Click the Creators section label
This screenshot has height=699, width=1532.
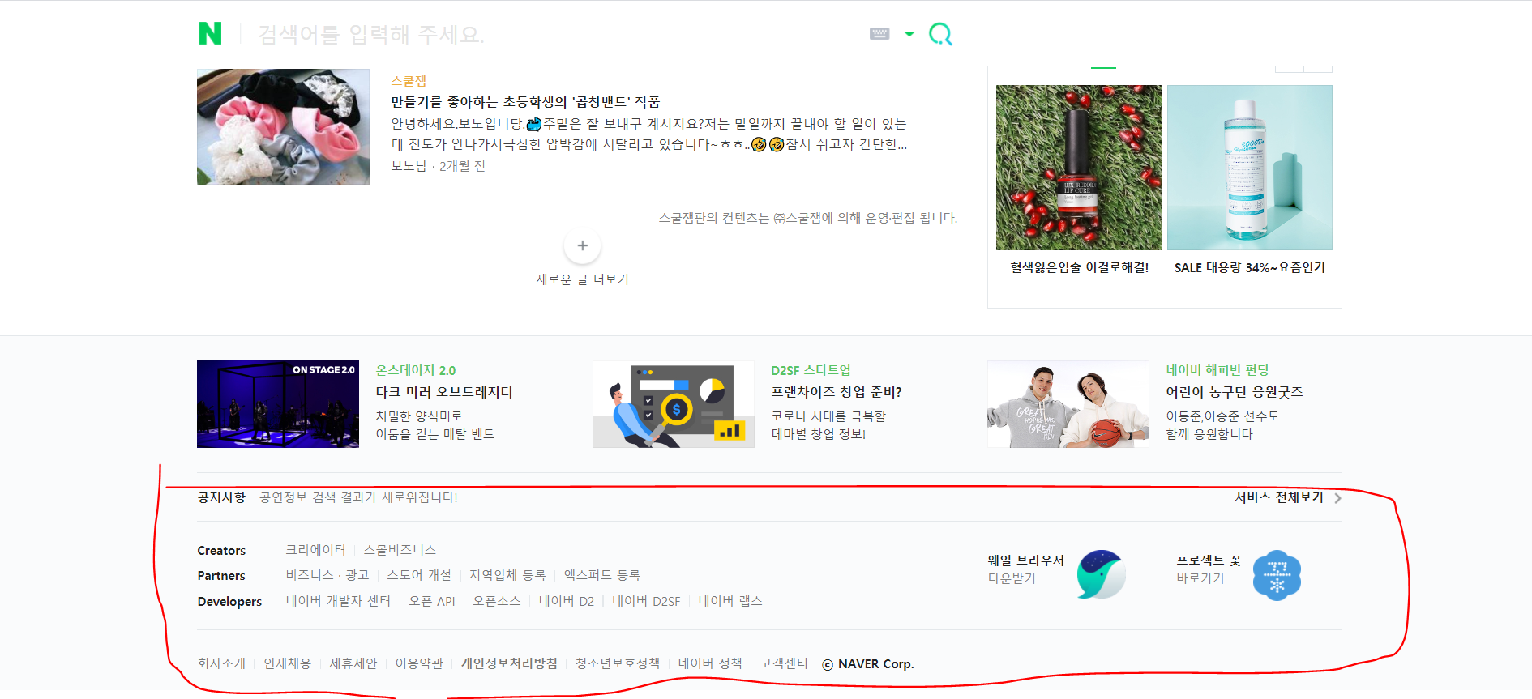(221, 551)
